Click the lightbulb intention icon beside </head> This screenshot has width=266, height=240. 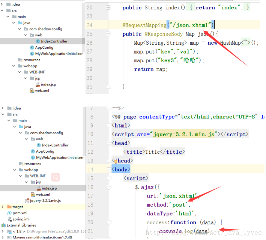116,161
